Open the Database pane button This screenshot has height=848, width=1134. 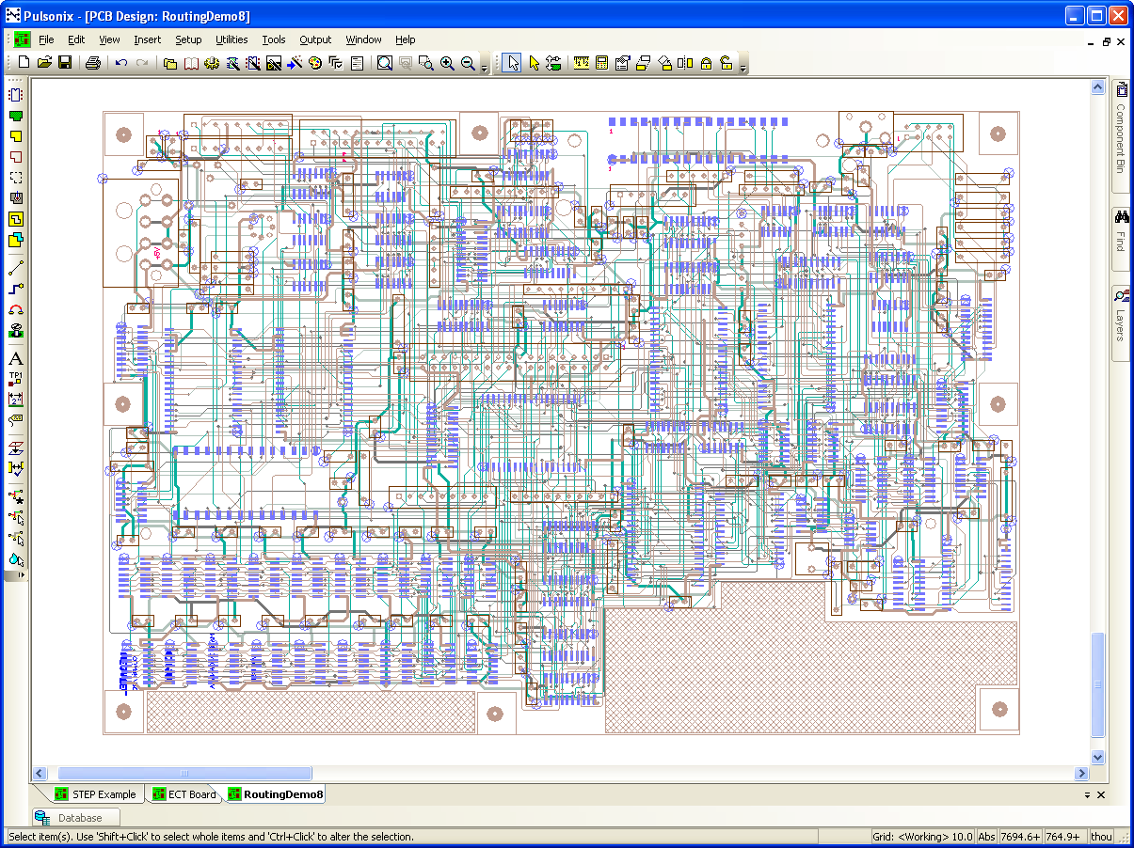[77, 818]
